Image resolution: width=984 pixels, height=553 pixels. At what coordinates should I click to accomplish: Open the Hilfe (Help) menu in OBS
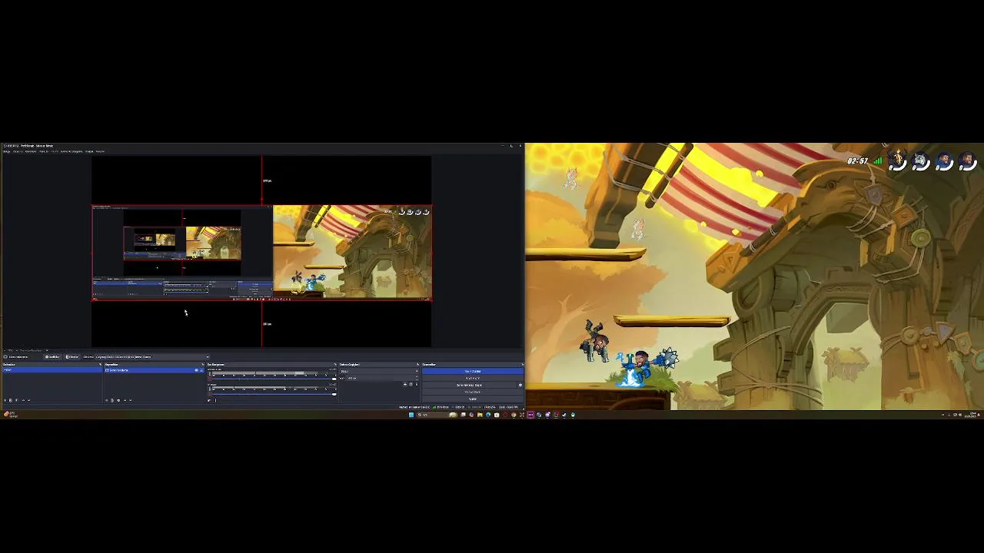tap(100, 151)
